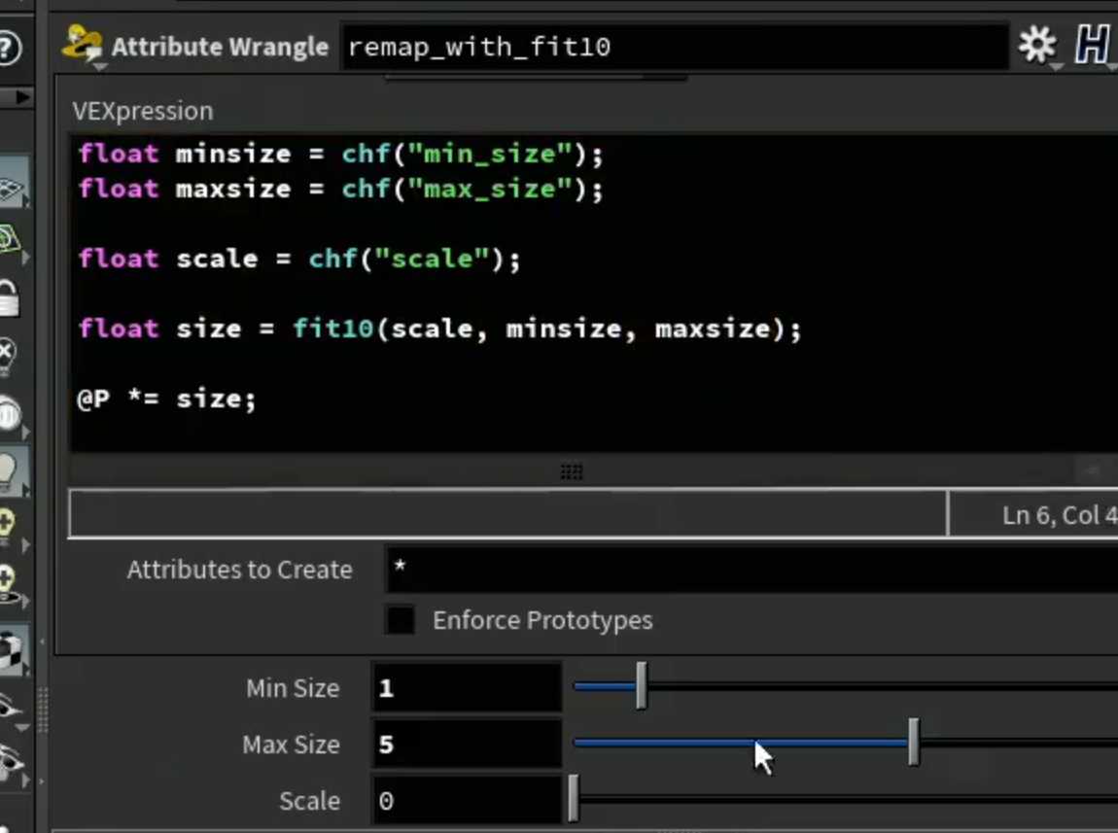
Task: Click the VEXpression code resize grip
Action: 571,471
